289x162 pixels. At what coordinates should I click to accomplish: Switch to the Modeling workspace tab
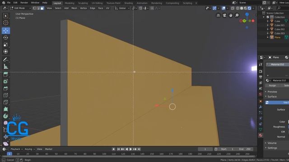[70, 3]
